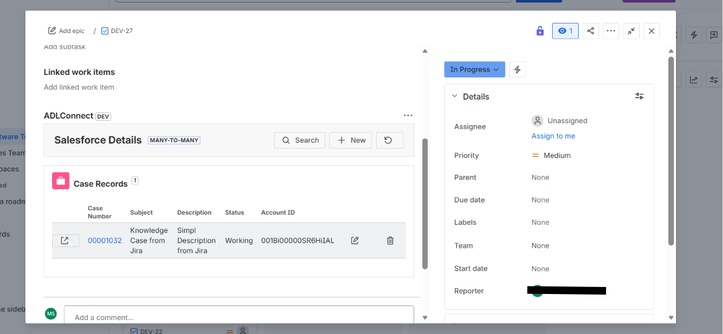723x334 pixels.
Task: Click the Add a comment input field
Action: coord(239,316)
